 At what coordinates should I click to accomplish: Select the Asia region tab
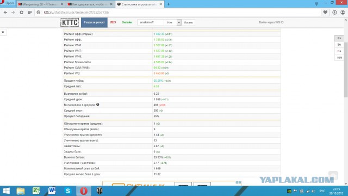tap(339, 58)
